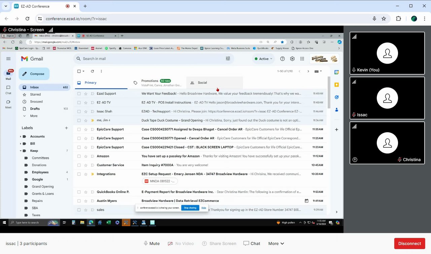Go to next page of emails

pyautogui.click(x=308, y=71)
